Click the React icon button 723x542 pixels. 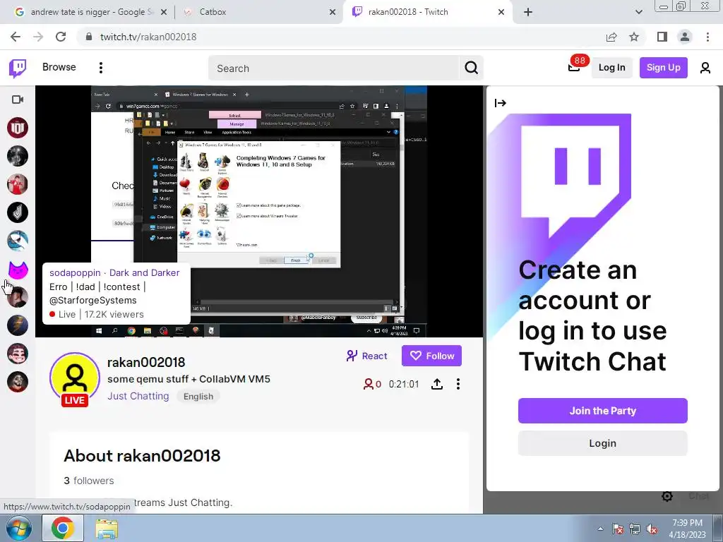(x=366, y=356)
